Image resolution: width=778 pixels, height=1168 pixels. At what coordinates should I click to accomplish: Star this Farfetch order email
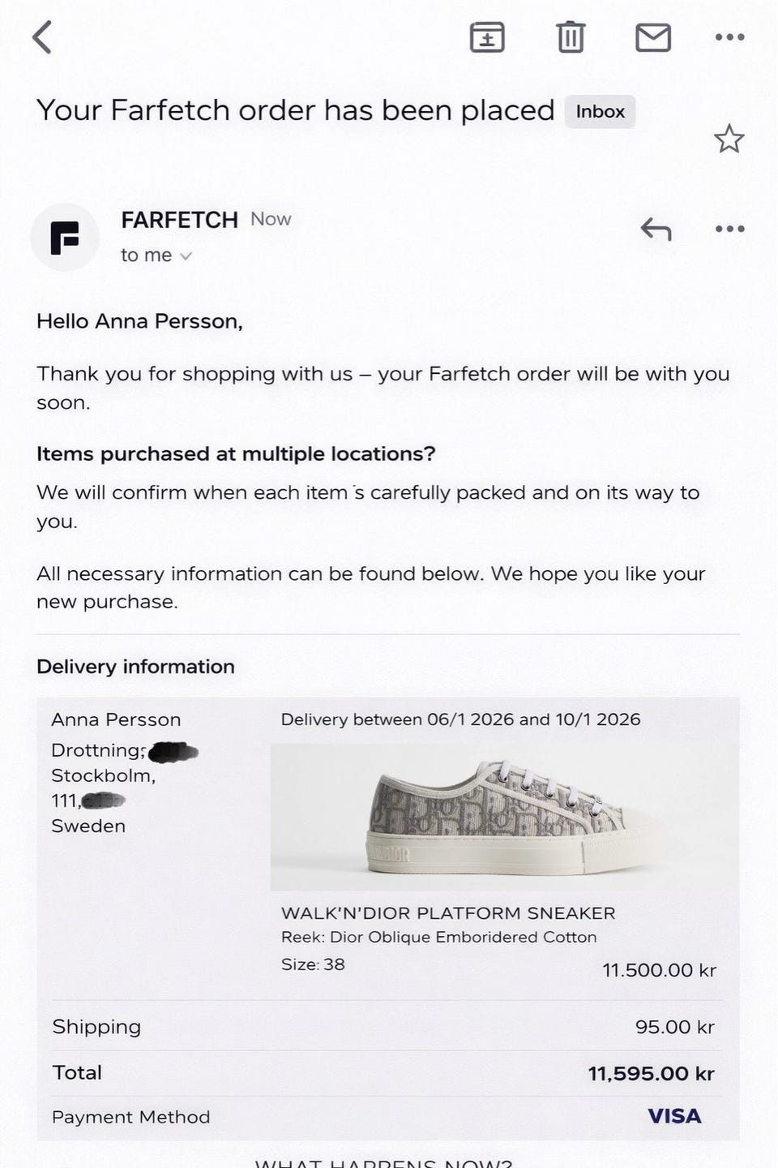tap(729, 139)
